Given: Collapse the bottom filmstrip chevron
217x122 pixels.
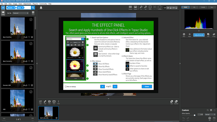Looking at the screenshot, I should tap(108, 99).
